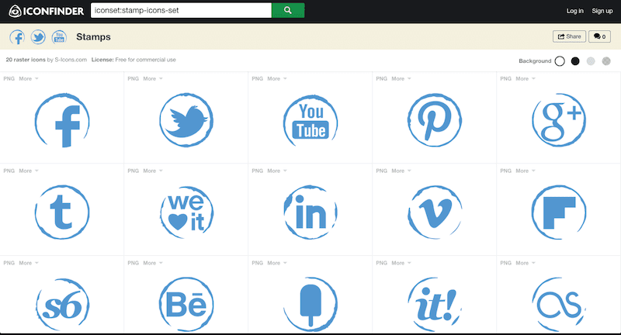The height and width of the screenshot is (335, 621).
Task: Choose the Pinterest stamp icon
Action: tap(435, 121)
